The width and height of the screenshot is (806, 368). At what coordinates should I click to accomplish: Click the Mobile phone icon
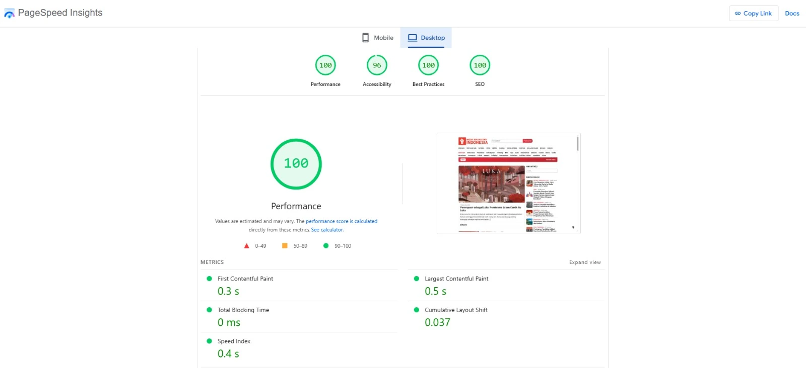[x=366, y=38]
